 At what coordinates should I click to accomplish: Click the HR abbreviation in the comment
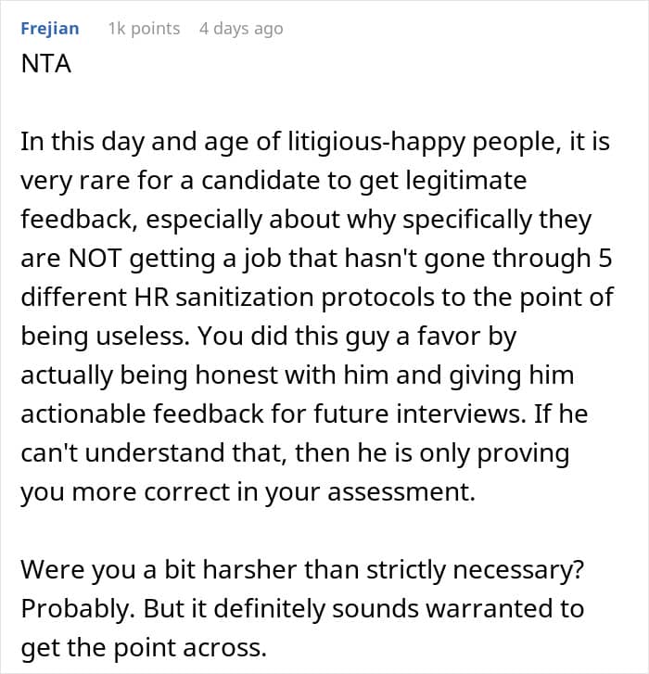click(x=152, y=298)
